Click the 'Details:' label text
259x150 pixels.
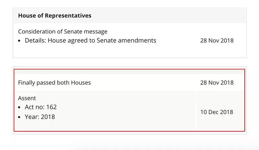pos(35,40)
